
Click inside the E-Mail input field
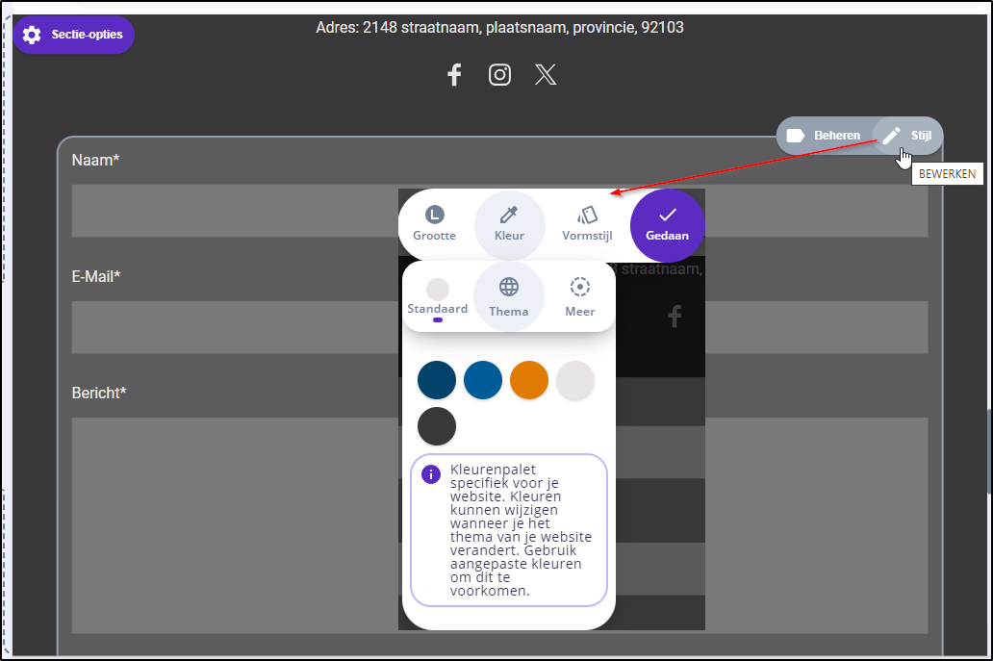(x=231, y=327)
